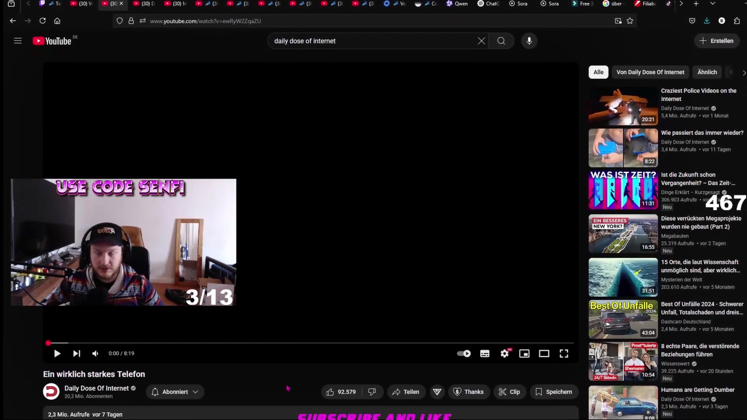Enter fullscreen mode
Image resolution: width=747 pixels, height=420 pixels.
pyautogui.click(x=564, y=353)
